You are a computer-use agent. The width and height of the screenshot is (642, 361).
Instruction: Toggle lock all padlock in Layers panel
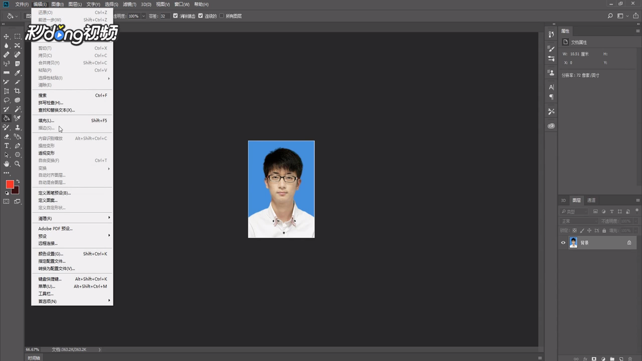[604, 230]
